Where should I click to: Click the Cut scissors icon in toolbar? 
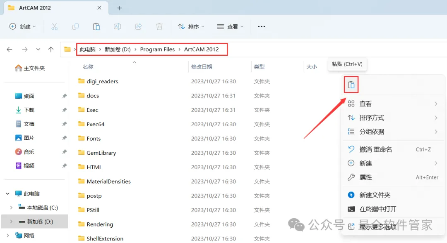(55, 27)
